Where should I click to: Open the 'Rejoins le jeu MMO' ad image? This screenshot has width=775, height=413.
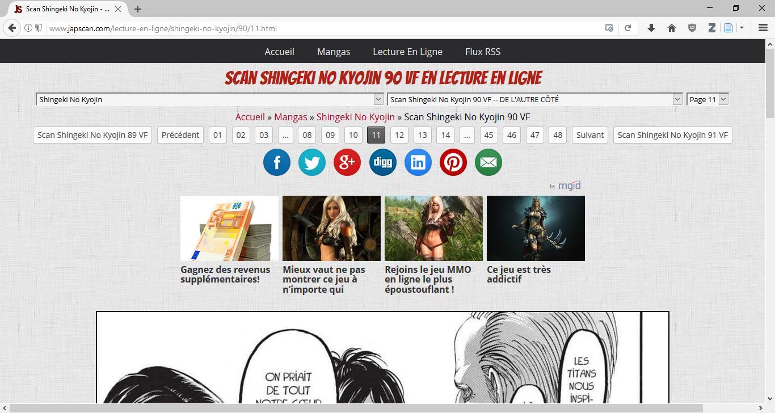click(x=433, y=228)
